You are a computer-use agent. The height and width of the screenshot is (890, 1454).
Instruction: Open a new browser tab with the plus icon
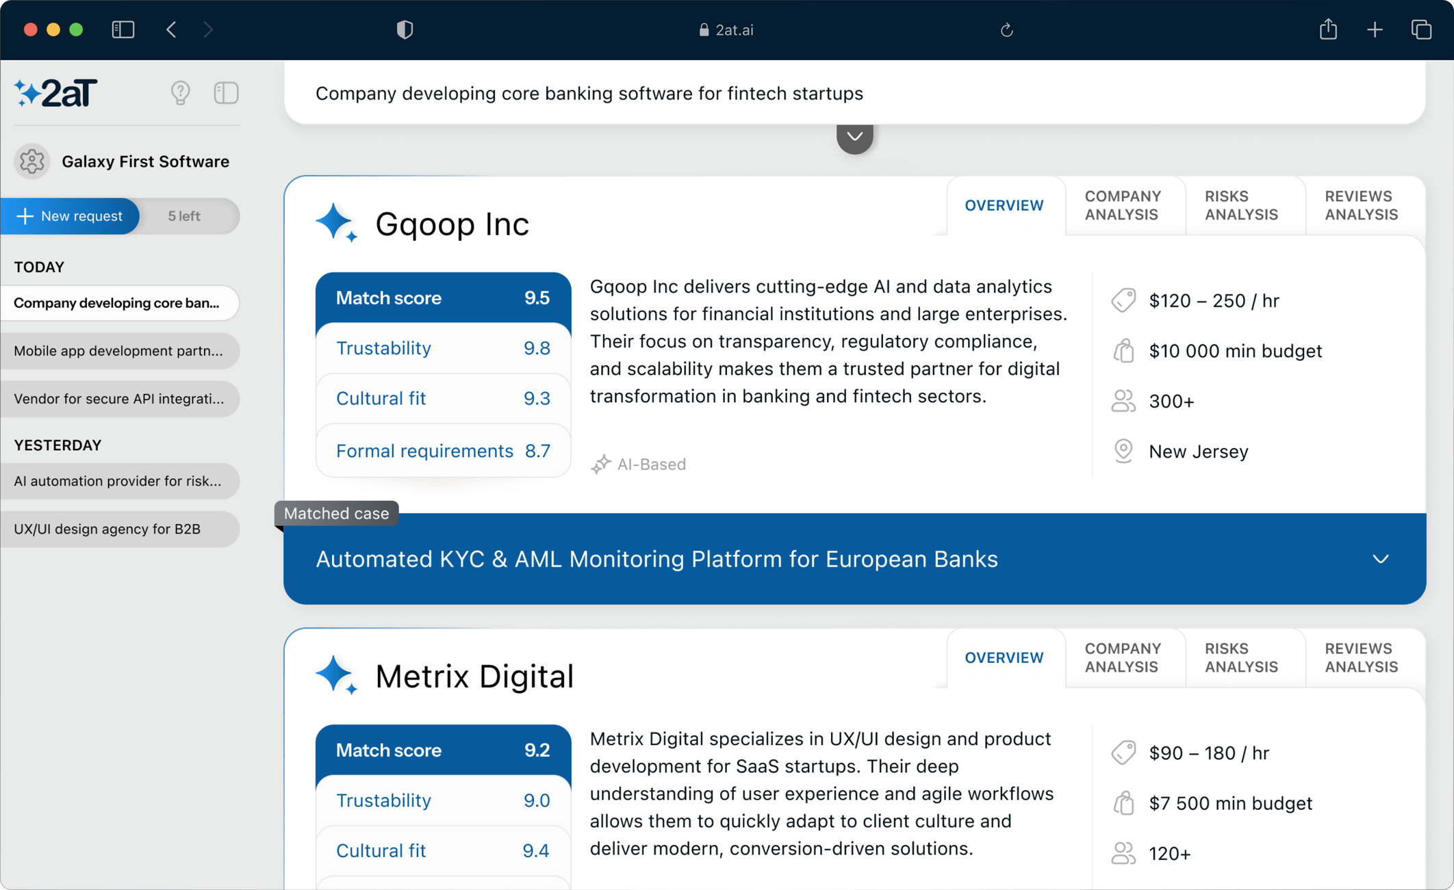point(1375,29)
